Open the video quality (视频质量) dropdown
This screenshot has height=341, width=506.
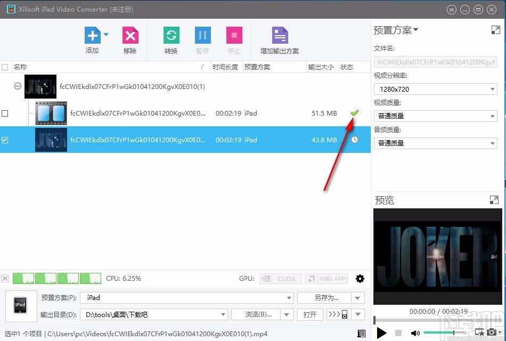pyautogui.click(x=435, y=116)
